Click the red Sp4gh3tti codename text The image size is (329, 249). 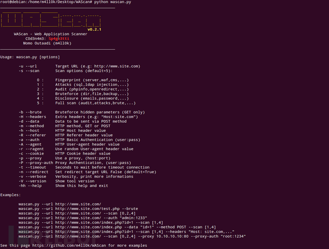click(59, 39)
